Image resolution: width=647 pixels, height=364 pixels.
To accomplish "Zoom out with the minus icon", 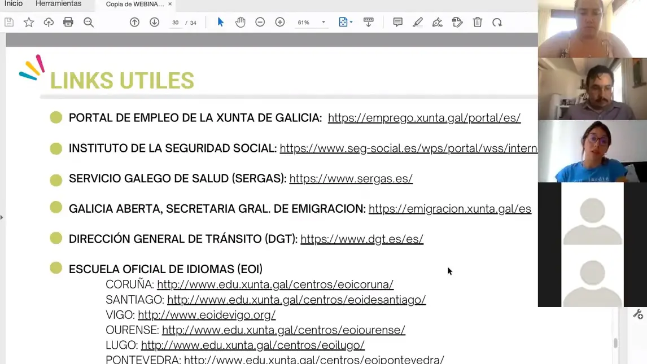I will [260, 22].
